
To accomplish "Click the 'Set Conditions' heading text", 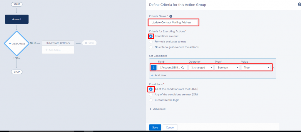I will (x=158, y=56).
